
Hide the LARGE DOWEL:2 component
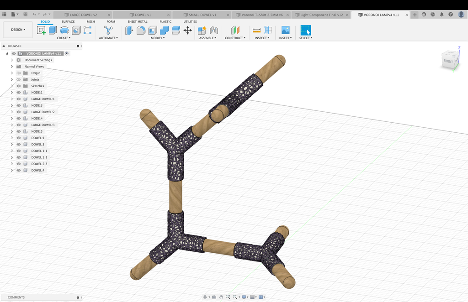point(19,112)
